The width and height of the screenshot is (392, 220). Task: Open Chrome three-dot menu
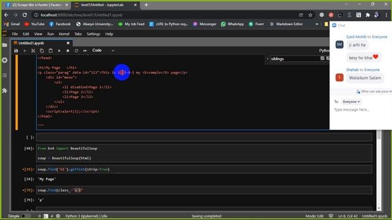click(x=386, y=15)
